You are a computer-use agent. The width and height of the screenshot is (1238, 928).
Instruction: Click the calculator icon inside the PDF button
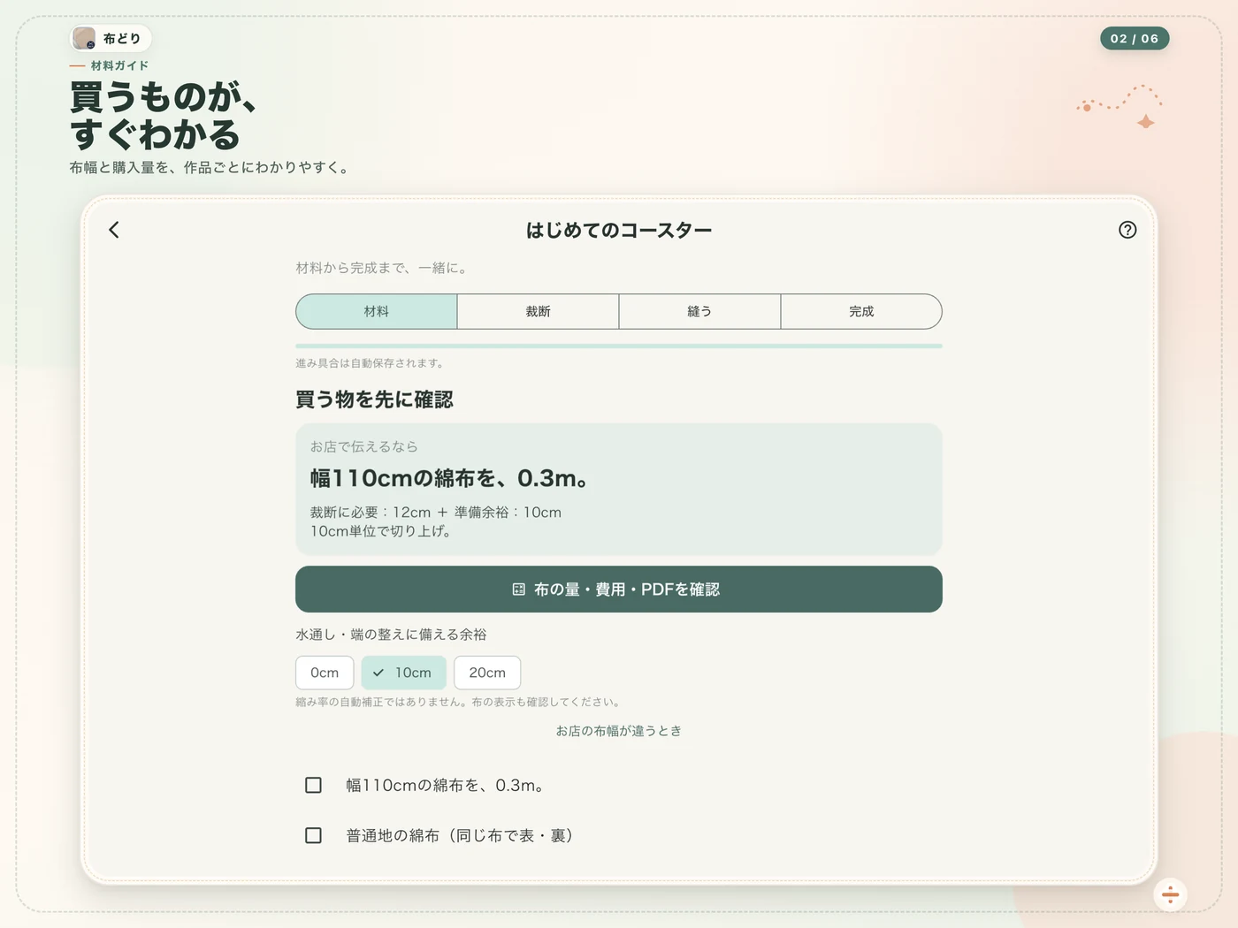[519, 590]
